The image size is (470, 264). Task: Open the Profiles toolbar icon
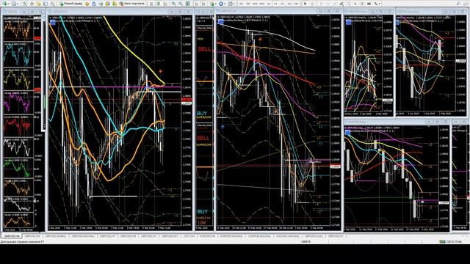[14, 4]
